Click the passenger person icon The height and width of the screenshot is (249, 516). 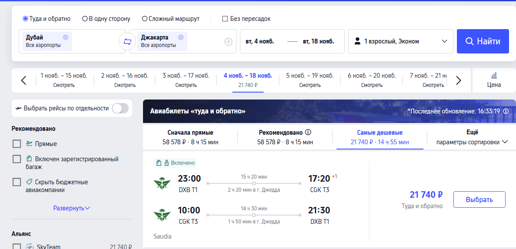point(357,41)
